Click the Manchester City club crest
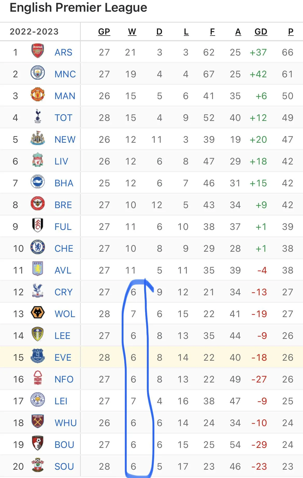The image size is (303, 478). click(38, 73)
